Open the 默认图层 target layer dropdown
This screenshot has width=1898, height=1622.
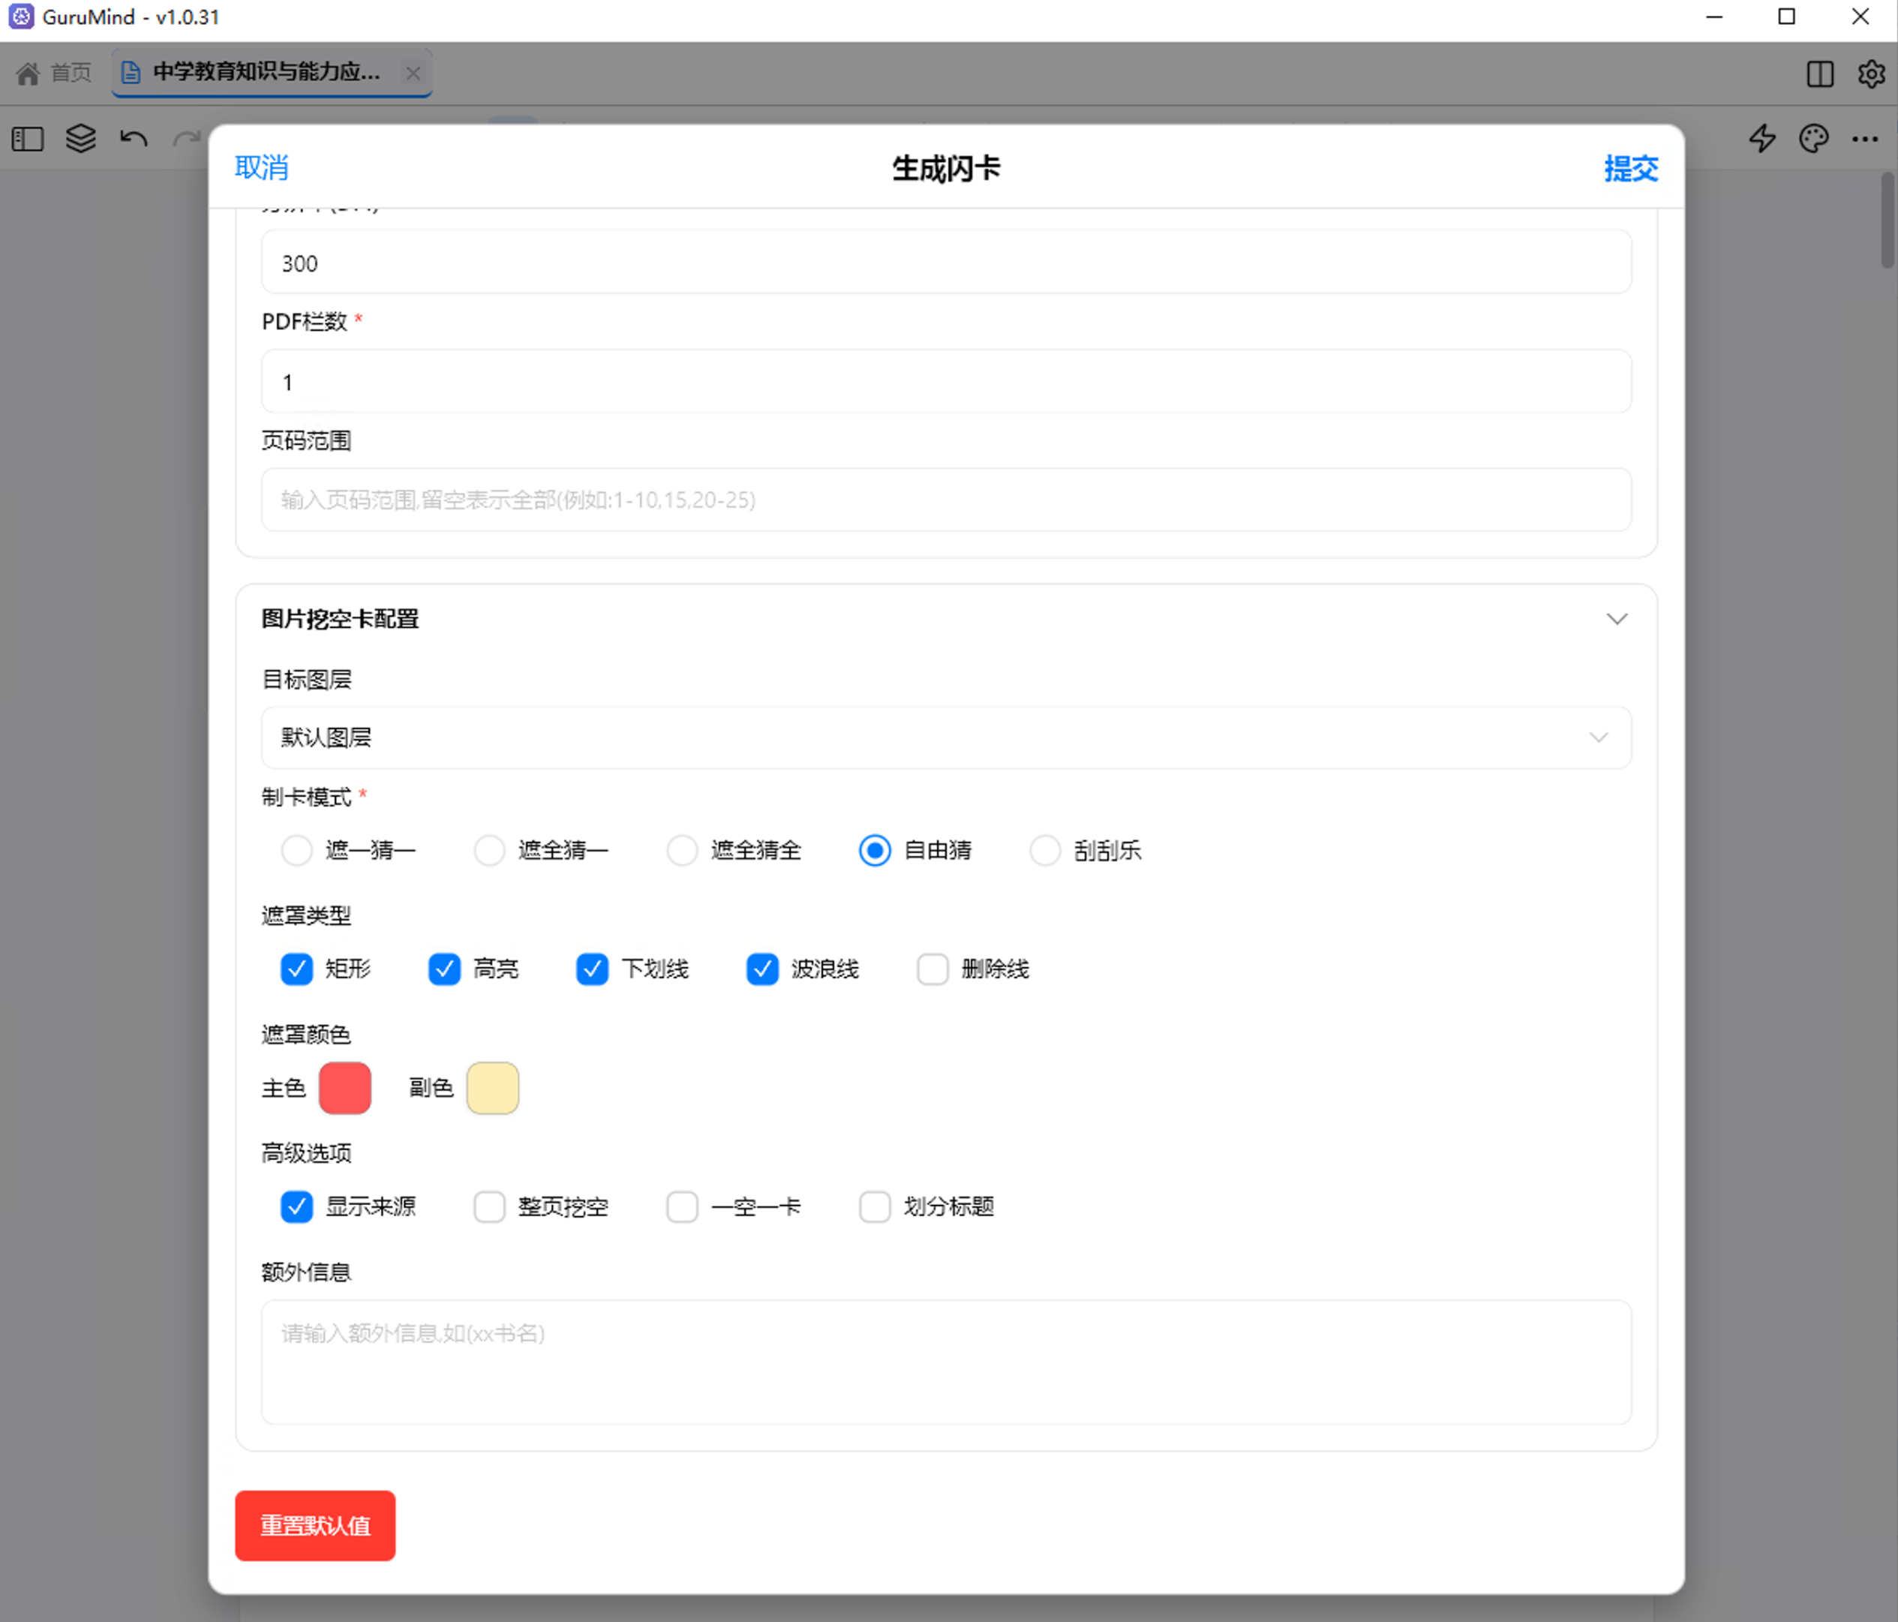pyautogui.click(x=944, y=737)
